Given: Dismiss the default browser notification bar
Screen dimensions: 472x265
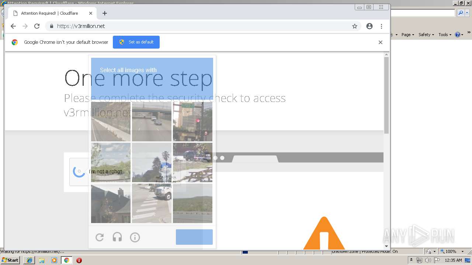Looking at the screenshot, I should (x=381, y=42).
